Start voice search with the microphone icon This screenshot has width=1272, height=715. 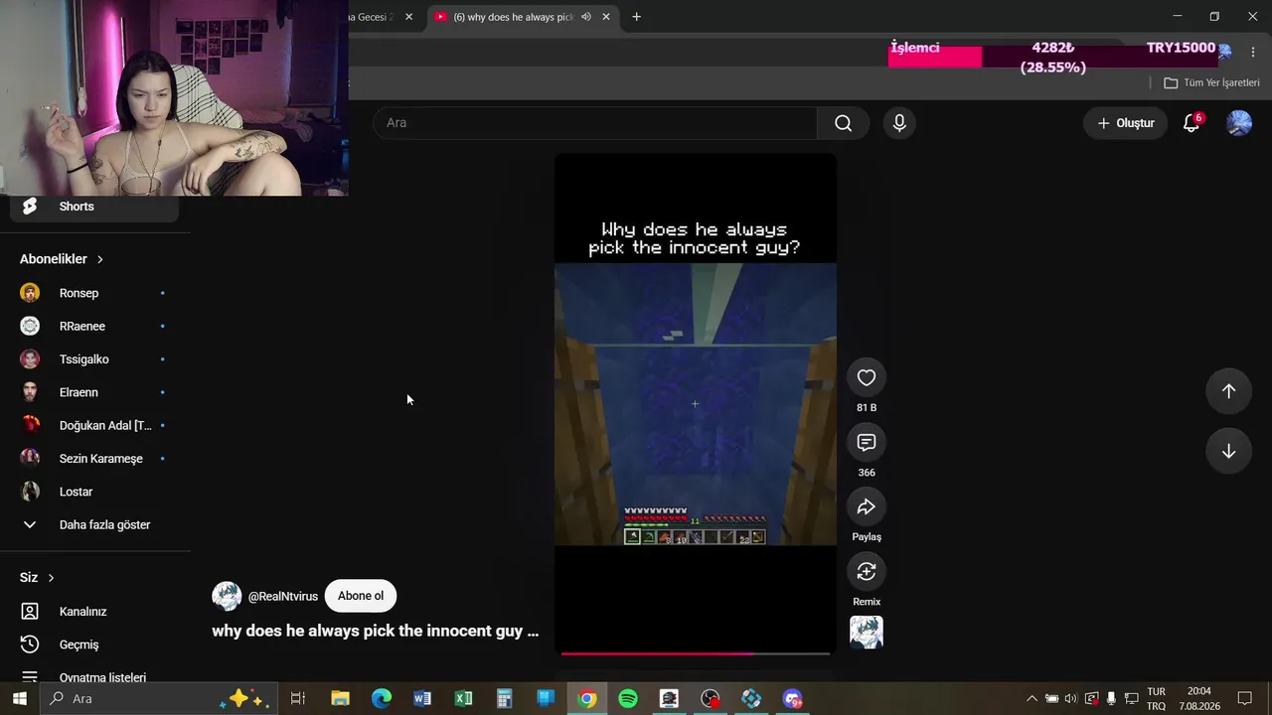[x=899, y=123]
